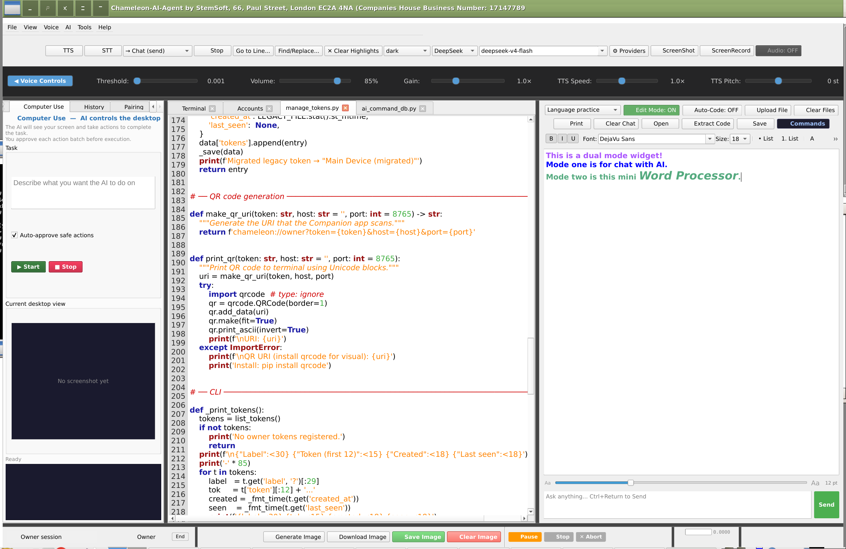
Task: Click the ScreenShot button
Action: coord(675,51)
